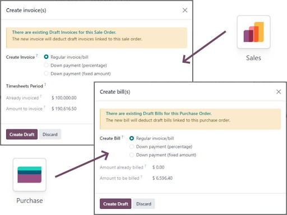287x215 pixels.
Task: Discard the bill creation dialog
Action: point(144,204)
